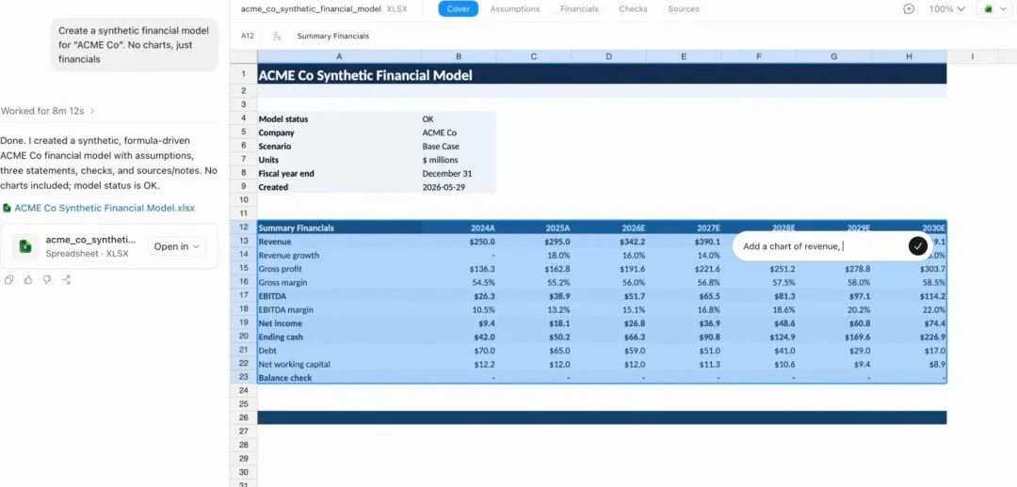Image resolution: width=1017 pixels, height=487 pixels.
Task: Click the $250.0 revenue cell
Action: (x=459, y=242)
